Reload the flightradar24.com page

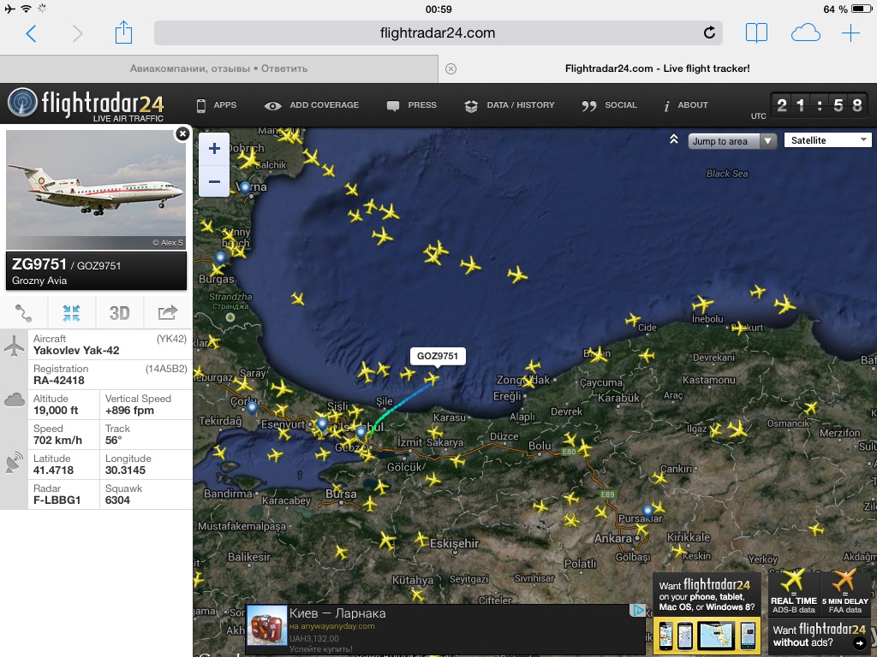click(709, 33)
